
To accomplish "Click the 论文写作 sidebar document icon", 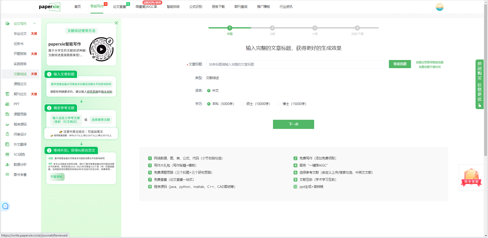I will tap(7, 24).
